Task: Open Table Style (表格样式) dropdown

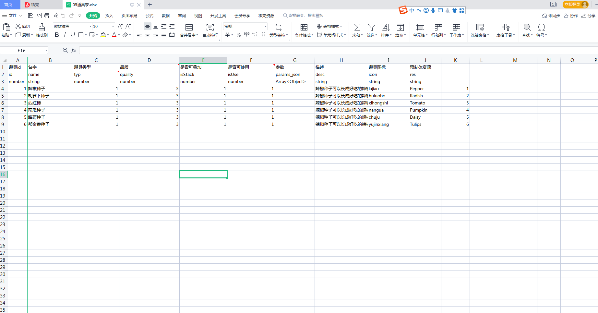Action: 329,26
